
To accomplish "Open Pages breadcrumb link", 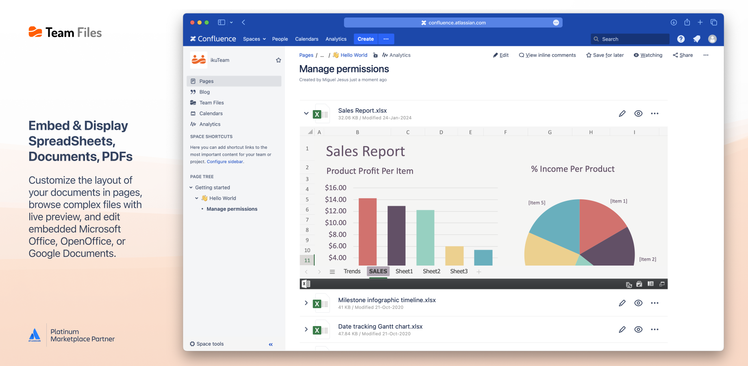I will 306,55.
